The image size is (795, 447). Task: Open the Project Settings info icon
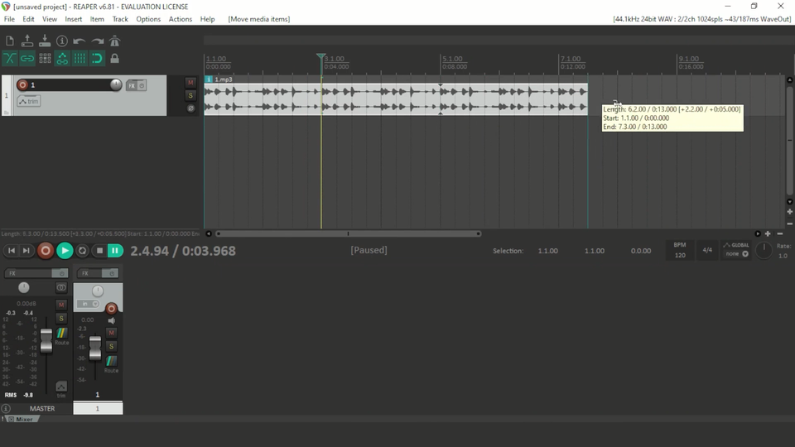(x=62, y=41)
